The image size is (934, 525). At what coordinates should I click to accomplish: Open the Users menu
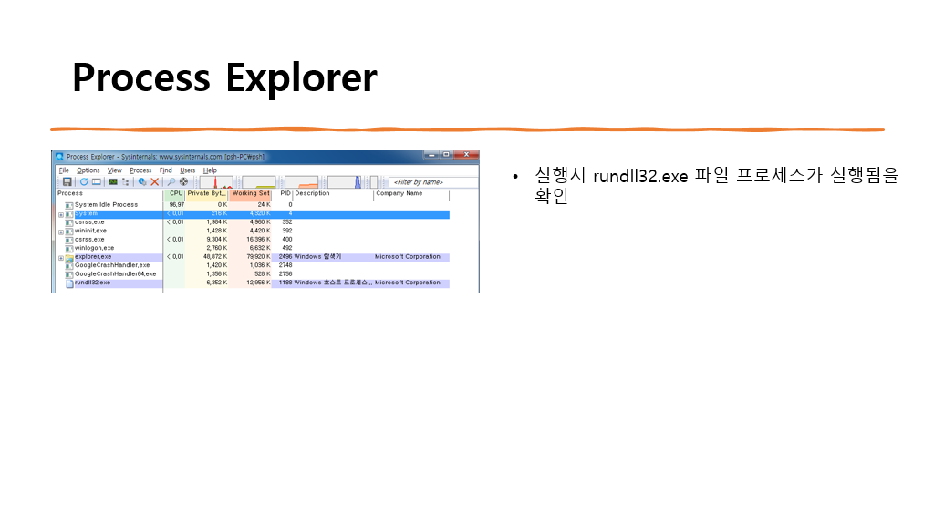pyautogui.click(x=188, y=170)
